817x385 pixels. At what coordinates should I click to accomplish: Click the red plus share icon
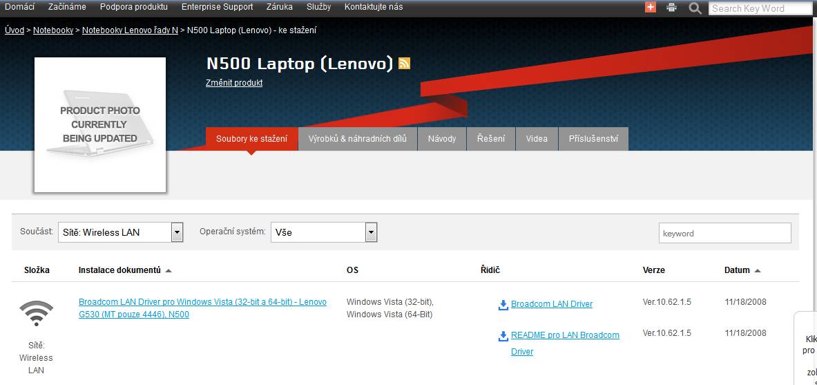point(651,8)
